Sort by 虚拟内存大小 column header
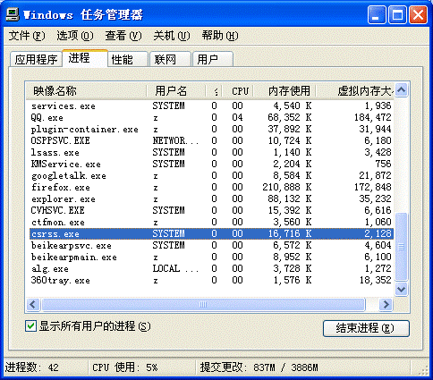Screen dimensions: 433x380 pos(355,90)
